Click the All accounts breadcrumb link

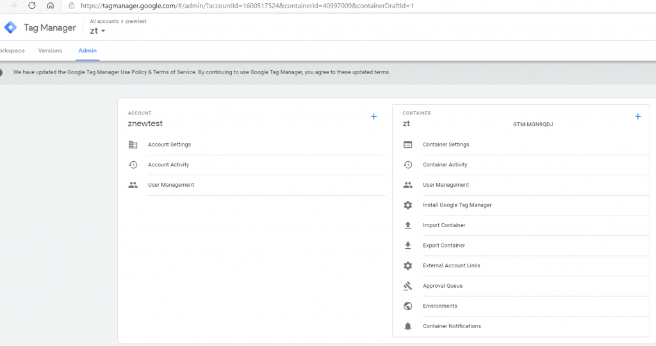104,21
